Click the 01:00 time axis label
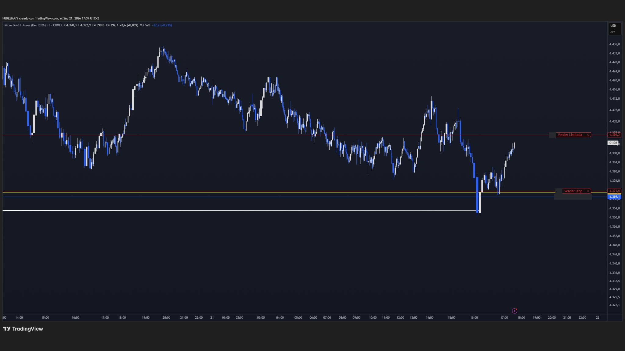The height and width of the screenshot is (351, 625). click(x=226, y=317)
